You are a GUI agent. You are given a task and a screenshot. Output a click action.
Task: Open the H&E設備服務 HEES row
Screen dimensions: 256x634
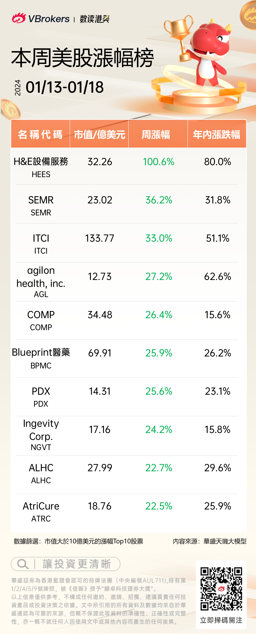tap(41, 167)
